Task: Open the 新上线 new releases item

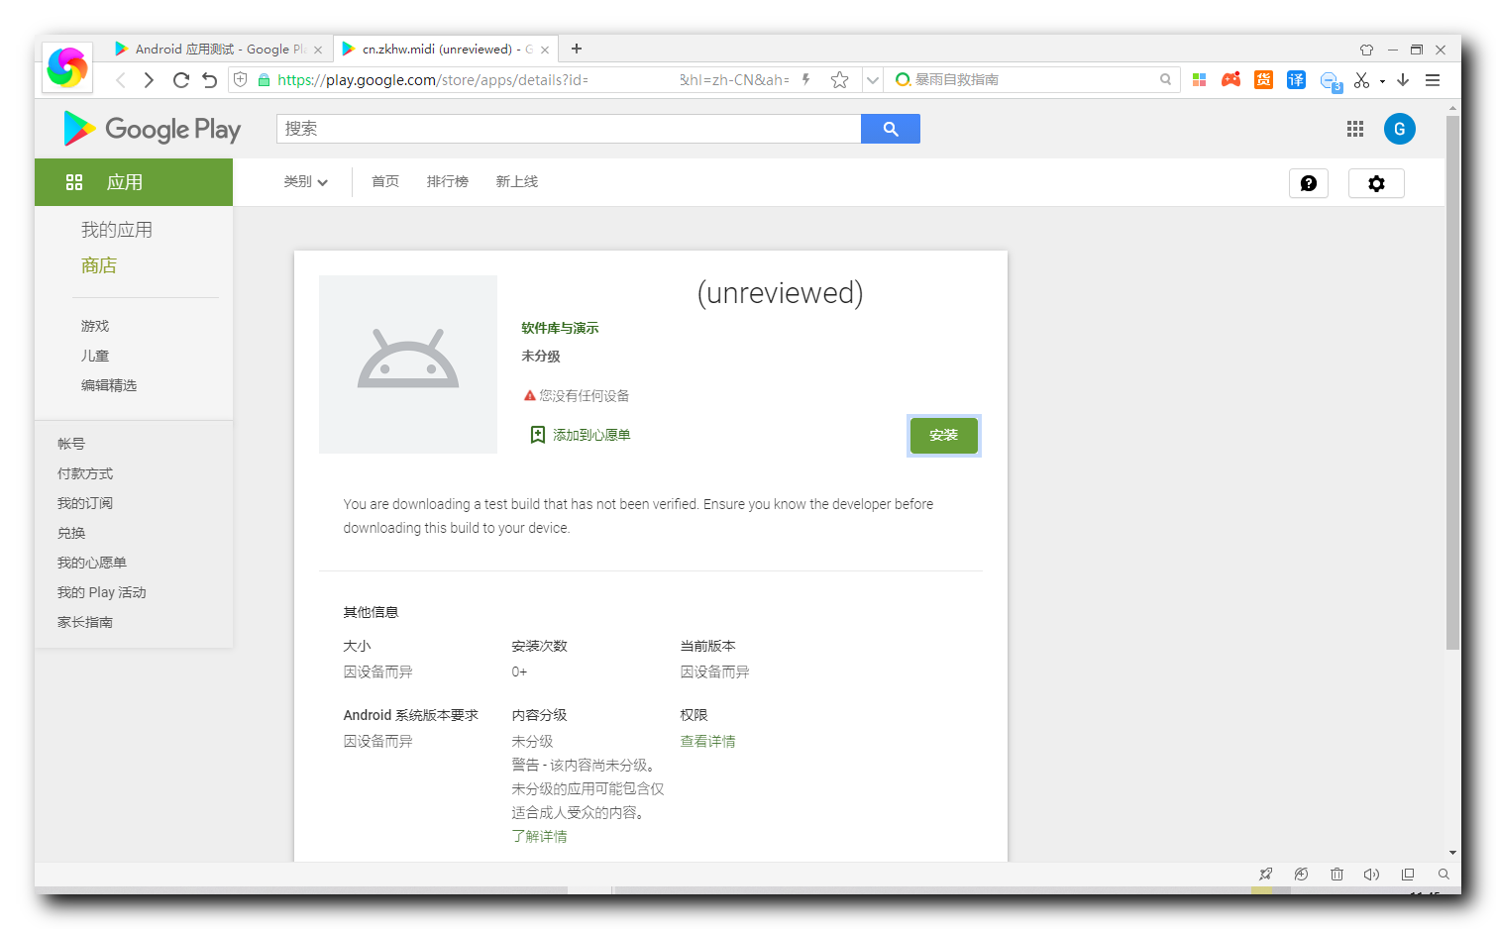Action: click(517, 181)
